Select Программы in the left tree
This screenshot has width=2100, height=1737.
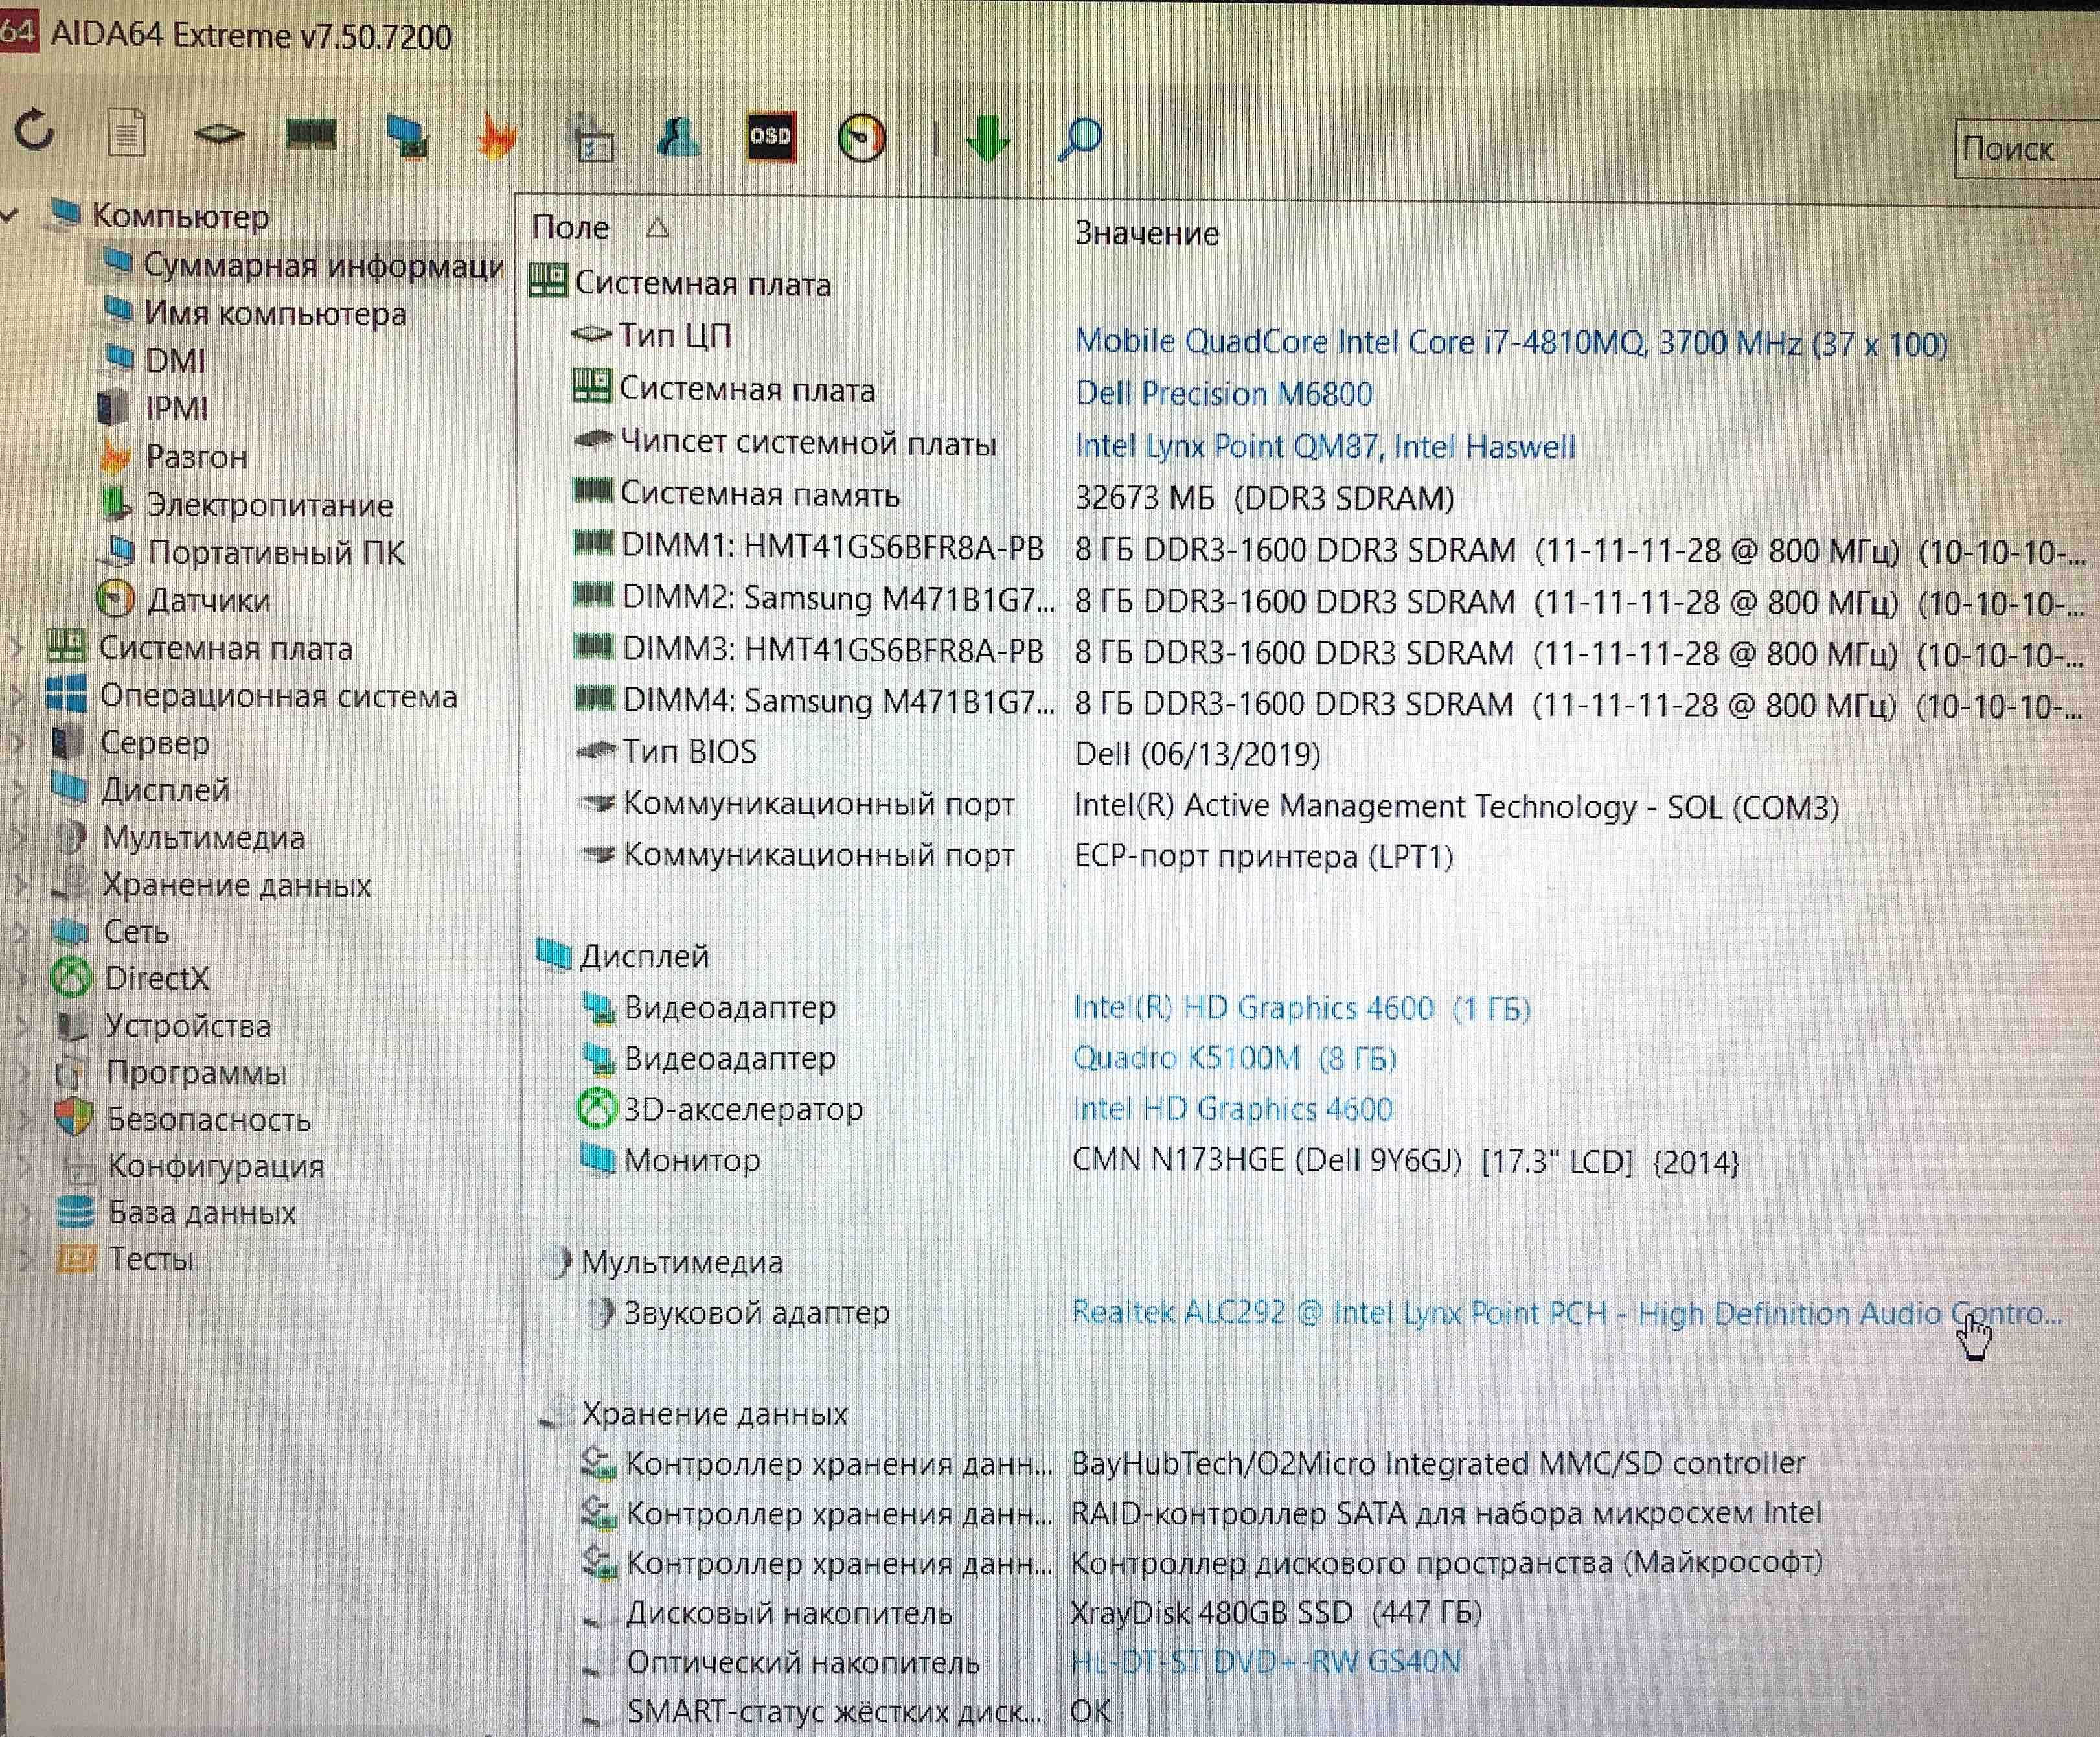pyautogui.click(x=196, y=1072)
